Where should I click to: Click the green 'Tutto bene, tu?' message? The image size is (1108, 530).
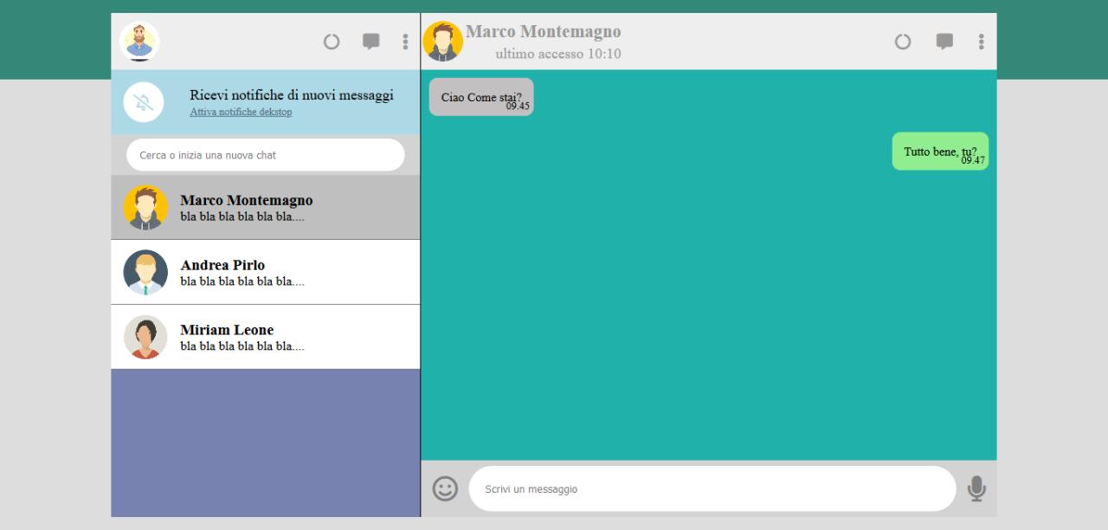[x=940, y=152]
